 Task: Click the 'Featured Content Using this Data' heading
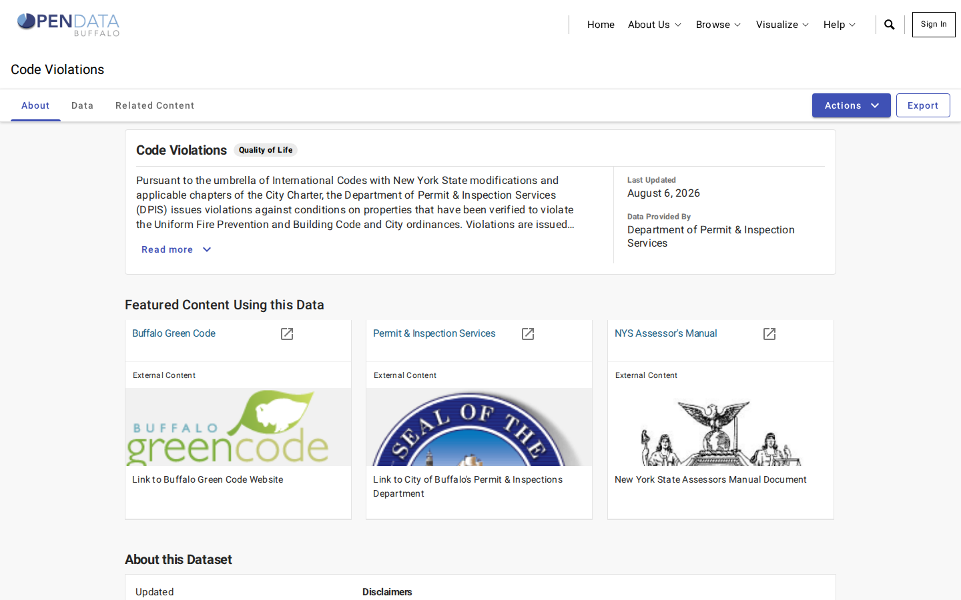(x=224, y=305)
